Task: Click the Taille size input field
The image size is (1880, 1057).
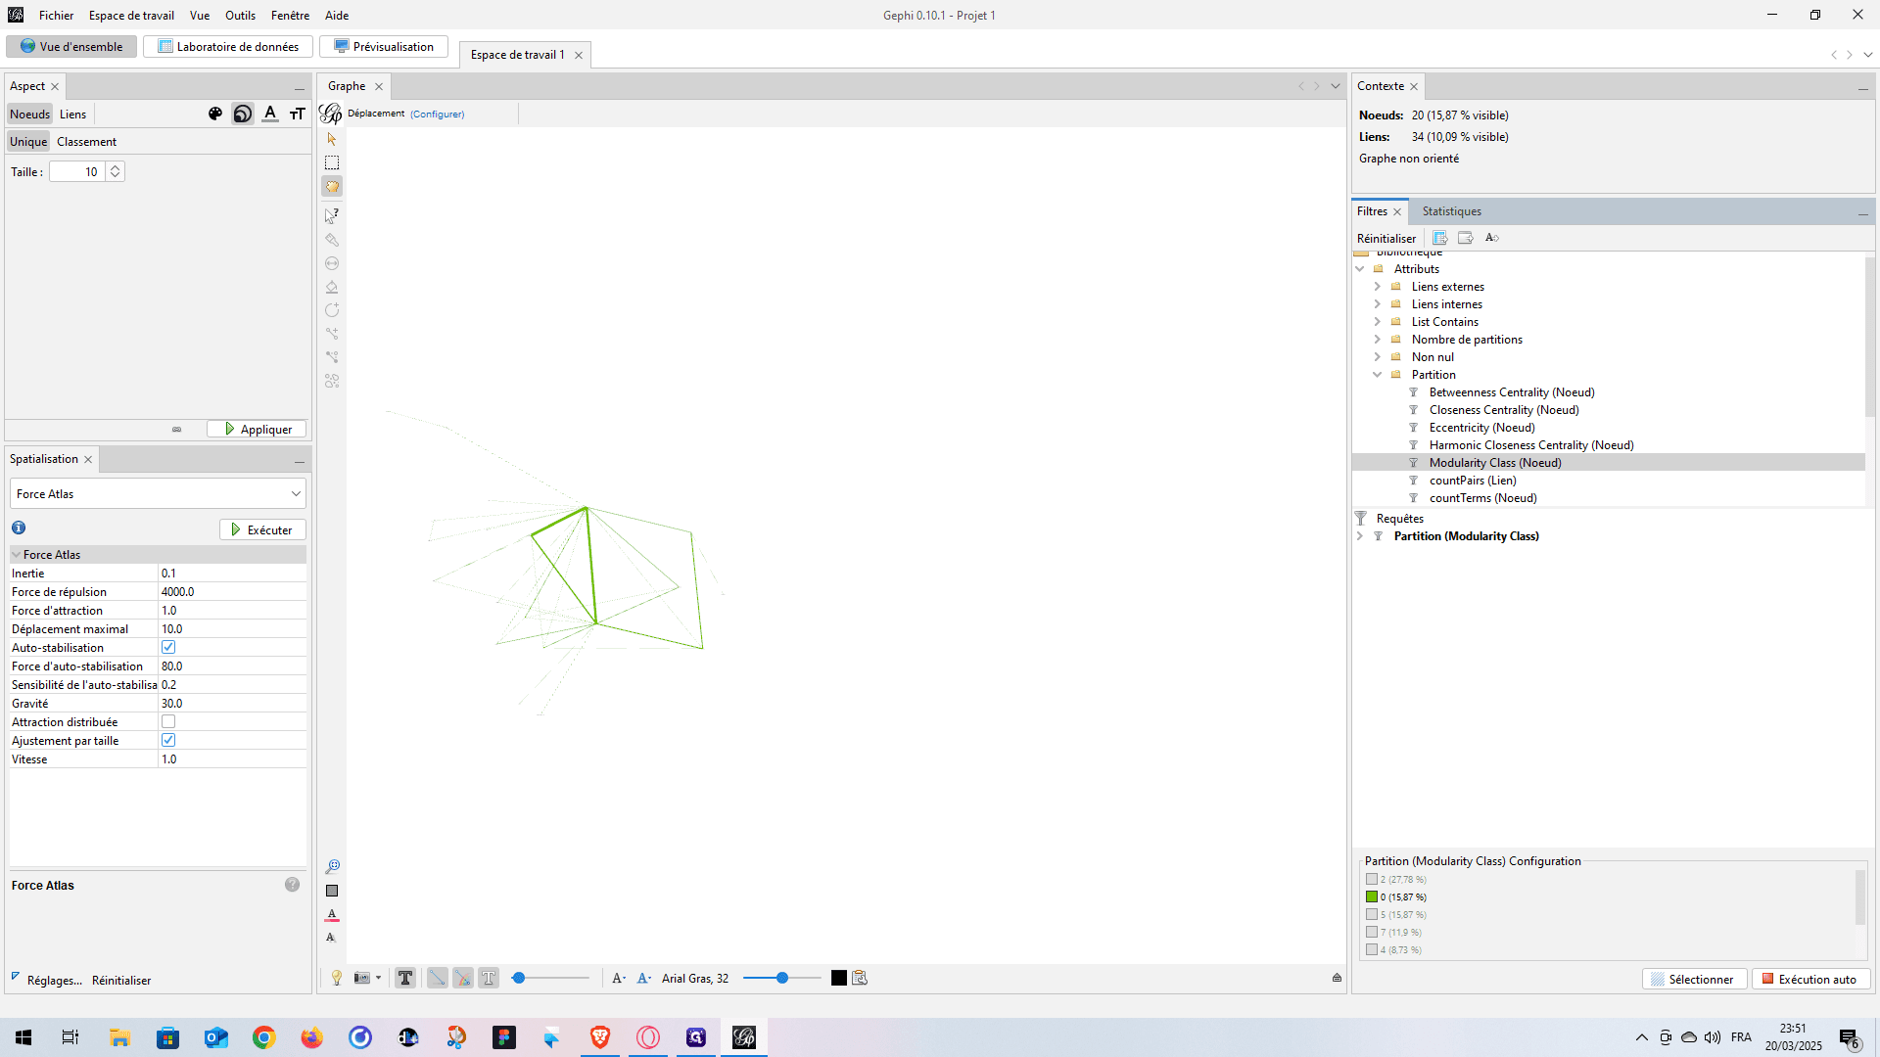Action: 78,171
